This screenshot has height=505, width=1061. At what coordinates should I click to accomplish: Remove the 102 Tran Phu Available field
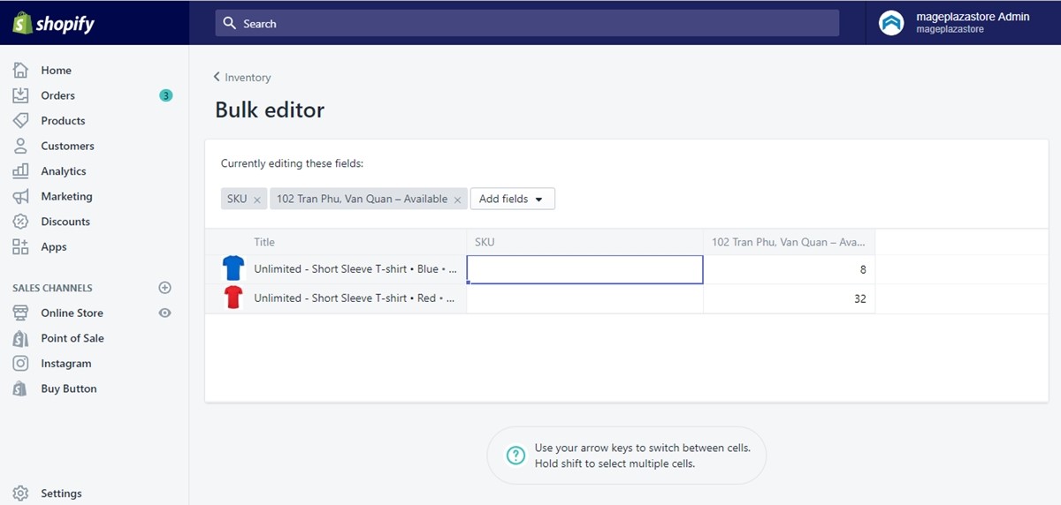pos(457,200)
